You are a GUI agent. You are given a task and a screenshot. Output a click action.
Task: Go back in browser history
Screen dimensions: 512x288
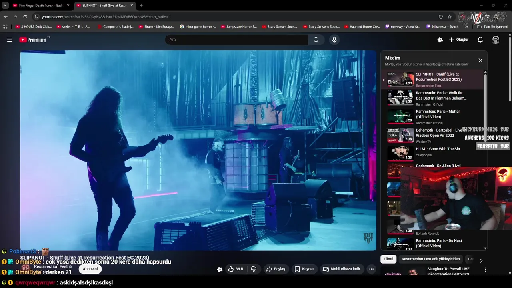coord(6,17)
